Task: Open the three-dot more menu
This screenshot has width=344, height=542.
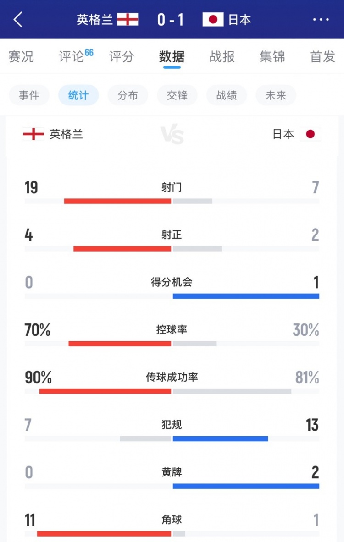Action: tap(321, 20)
